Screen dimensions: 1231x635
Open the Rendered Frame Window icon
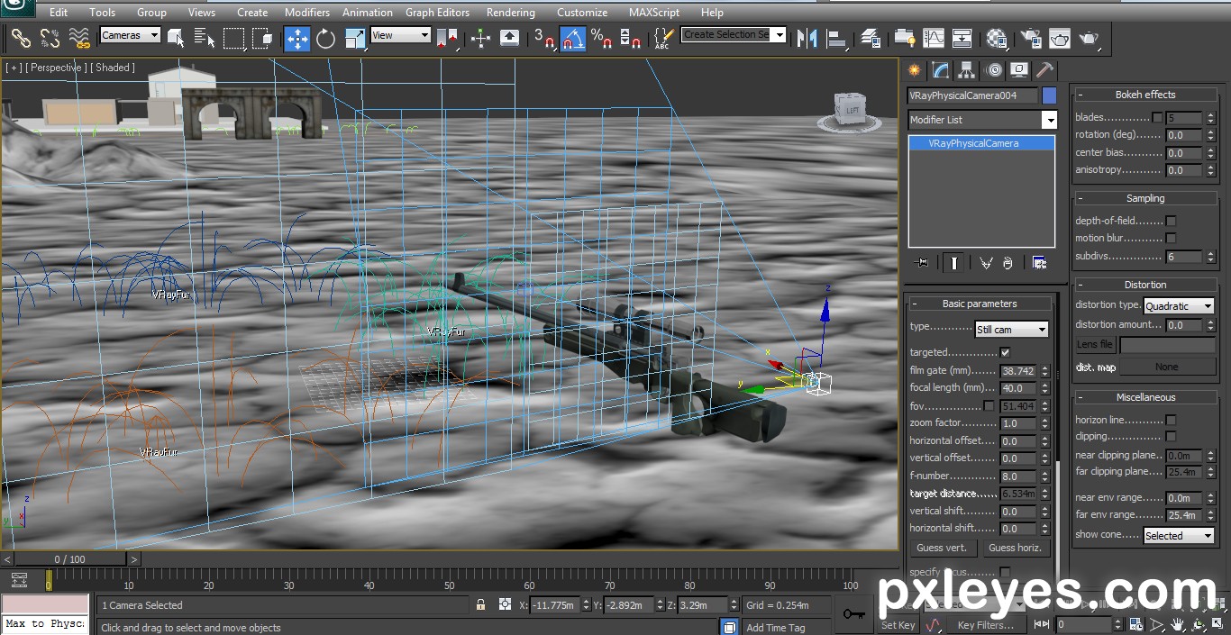point(1059,38)
